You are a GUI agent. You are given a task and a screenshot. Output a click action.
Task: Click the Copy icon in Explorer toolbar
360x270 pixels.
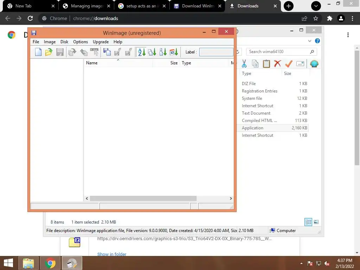[255, 64]
